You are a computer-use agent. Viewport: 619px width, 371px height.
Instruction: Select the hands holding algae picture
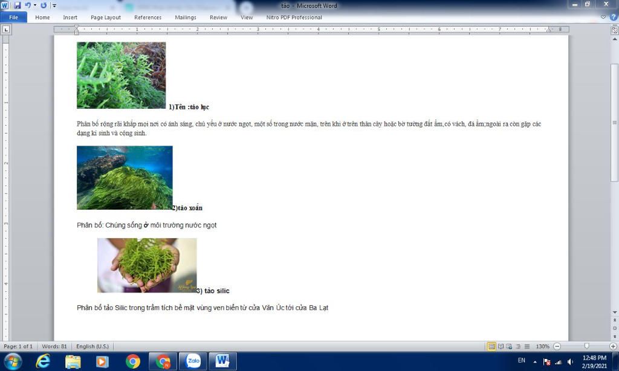[x=147, y=265]
